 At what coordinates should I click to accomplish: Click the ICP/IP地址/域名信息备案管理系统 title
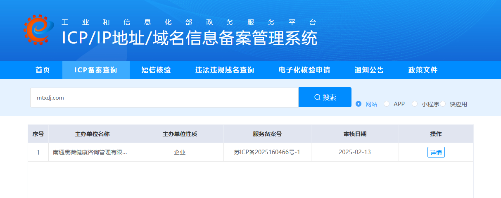[x=190, y=38]
